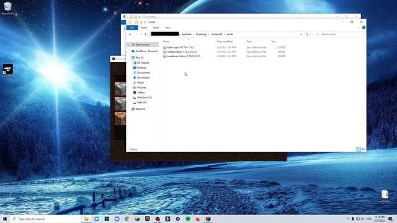Image resolution: width=397 pixels, height=223 pixels.
Task: Open the Share ribbon tab
Action: [x=156, y=27]
